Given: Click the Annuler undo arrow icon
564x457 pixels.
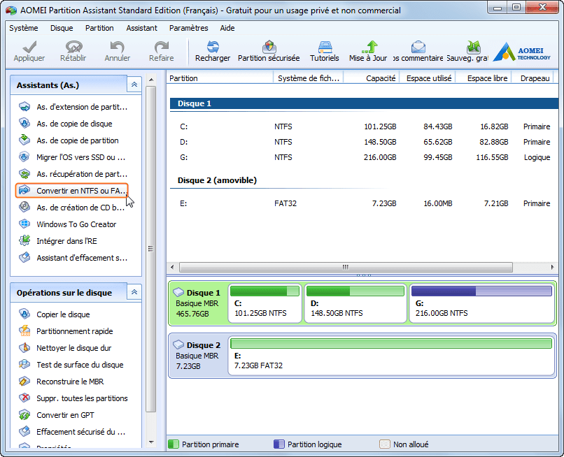Looking at the screenshot, I should [118, 47].
